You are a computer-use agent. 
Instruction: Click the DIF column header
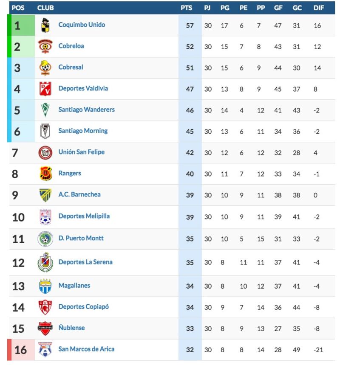[x=319, y=8]
